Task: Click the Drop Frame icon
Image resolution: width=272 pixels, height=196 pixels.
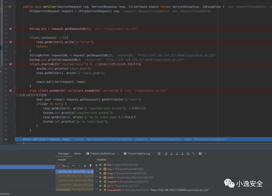Action: [188, 154]
